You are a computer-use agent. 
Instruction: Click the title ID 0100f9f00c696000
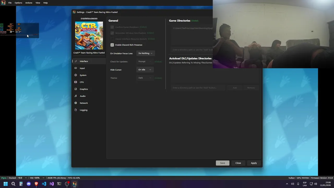89,19
